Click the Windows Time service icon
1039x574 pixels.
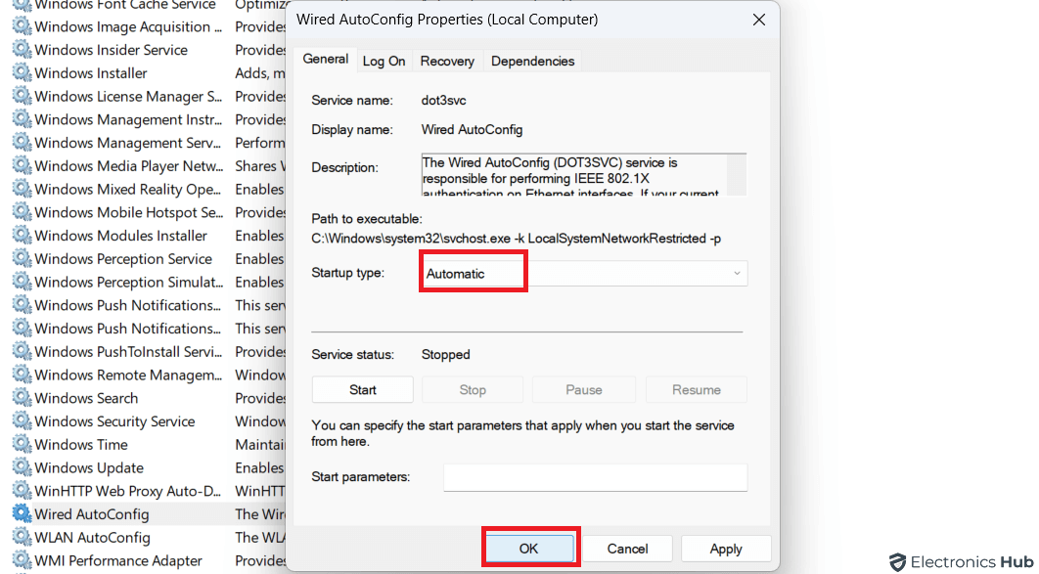click(x=23, y=444)
